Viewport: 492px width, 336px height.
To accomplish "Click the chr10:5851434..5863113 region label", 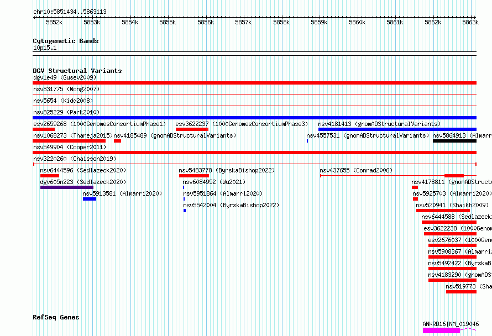I will click(x=70, y=12).
